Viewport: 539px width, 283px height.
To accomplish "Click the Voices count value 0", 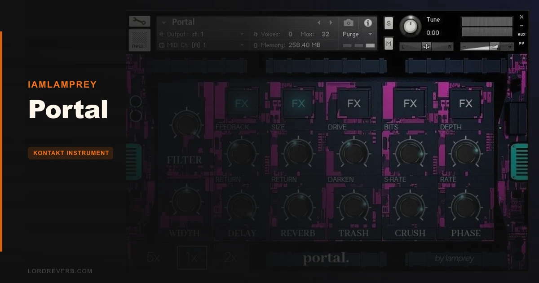I will (x=290, y=34).
